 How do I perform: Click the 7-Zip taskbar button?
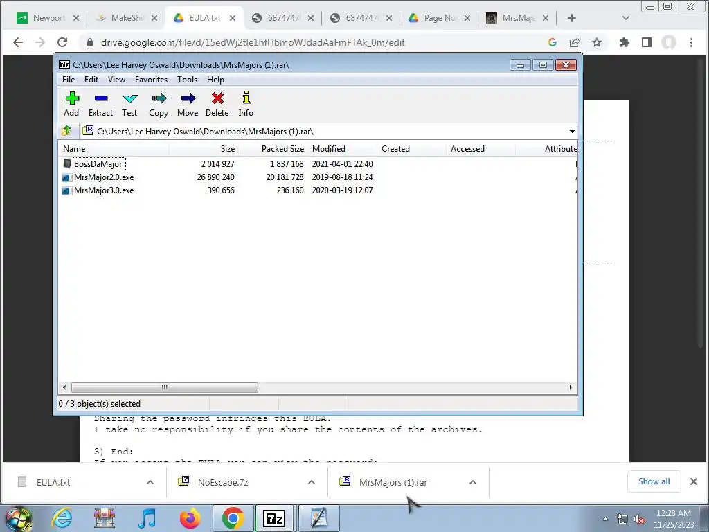click(x=274, y=518)
